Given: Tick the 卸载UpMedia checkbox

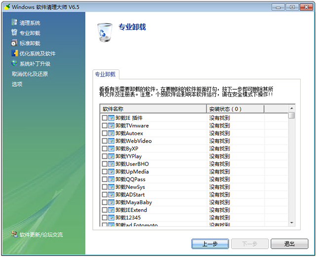Looking at the screenshot, I should (105, 172).
